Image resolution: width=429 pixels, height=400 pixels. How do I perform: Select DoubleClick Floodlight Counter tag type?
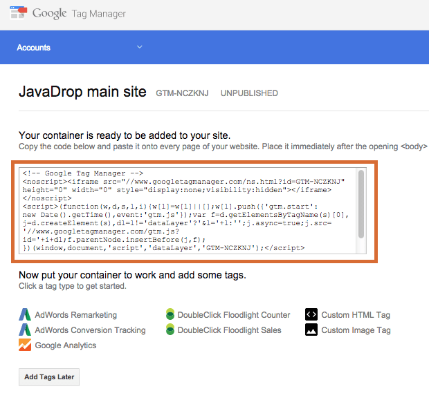pyautogui.click(x=234, y=315)
